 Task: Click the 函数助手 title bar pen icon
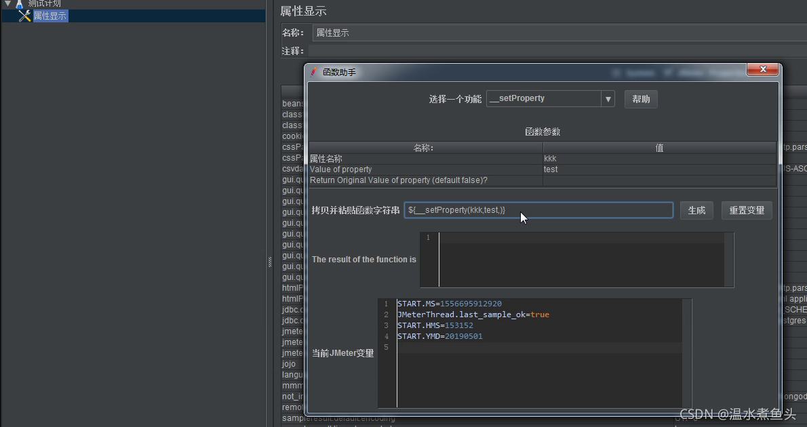click(x=313, y=72)
